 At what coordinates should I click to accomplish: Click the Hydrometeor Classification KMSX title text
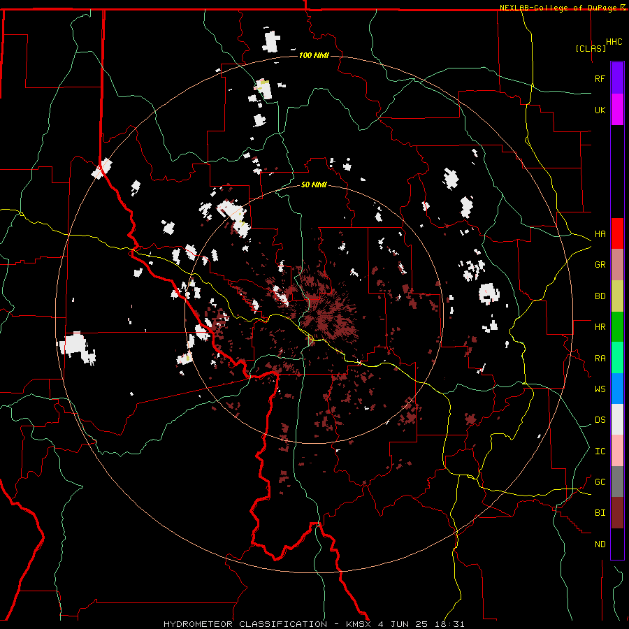[x=314, y=624]
